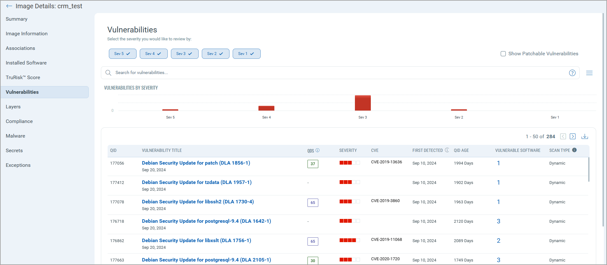The height and width of the screenshot is (265, 607).
Task: Go to next page of results
Action: tap(572, 136)
